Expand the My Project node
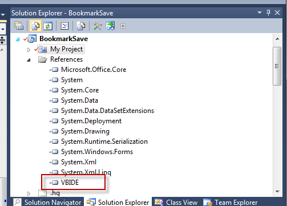The image size is (287, 206). click(x=29, y=50)
